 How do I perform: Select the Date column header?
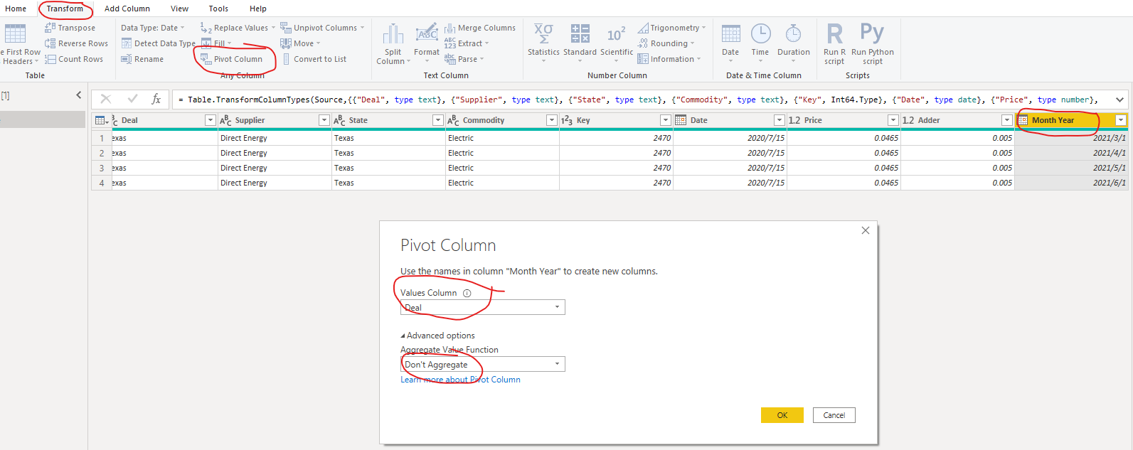pos(730,120)
